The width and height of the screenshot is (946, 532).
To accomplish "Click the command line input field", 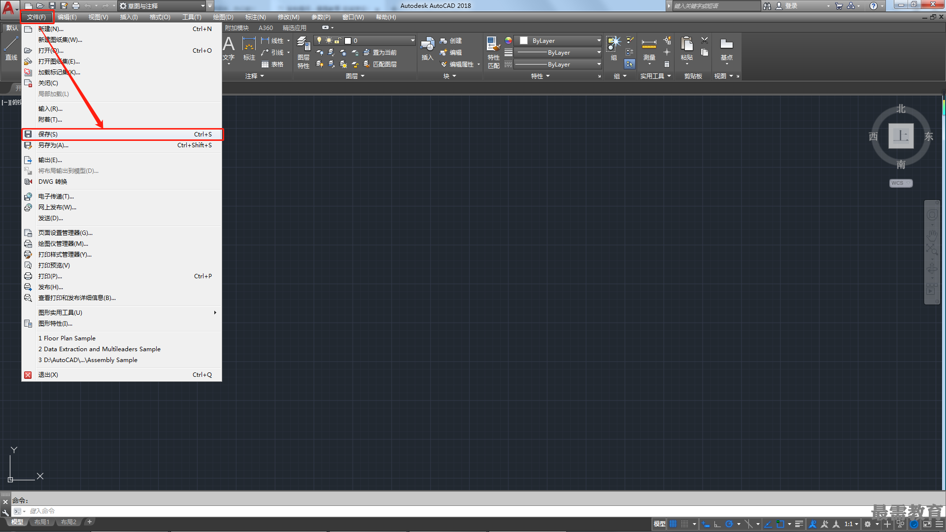I will pyautogui.click(x=443, y=511).
